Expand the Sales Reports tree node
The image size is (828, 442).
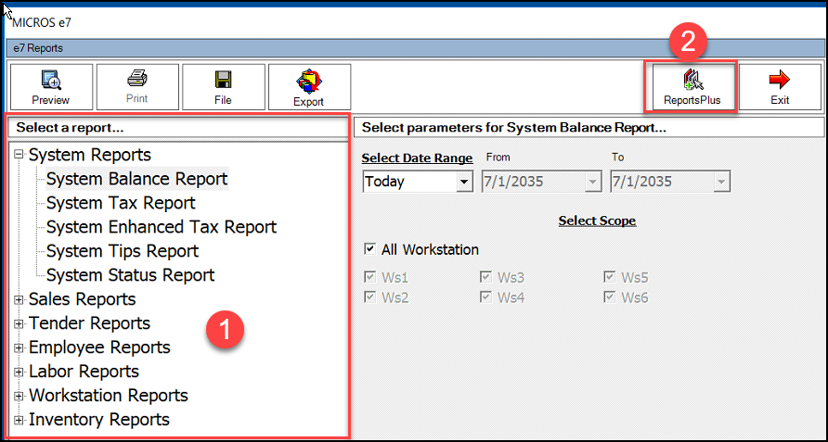coord(19,299)
